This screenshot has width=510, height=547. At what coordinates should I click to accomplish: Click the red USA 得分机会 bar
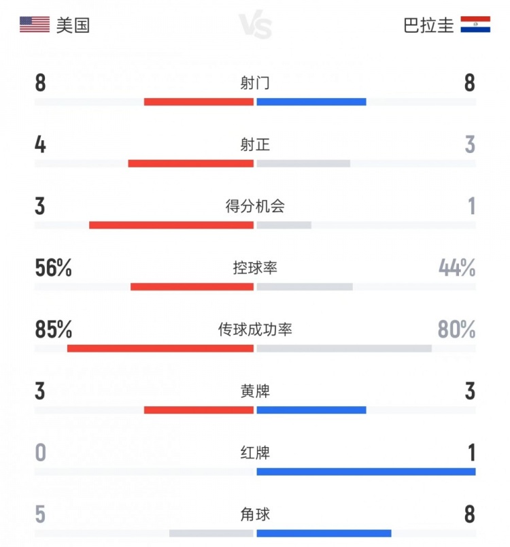point(171,225)
